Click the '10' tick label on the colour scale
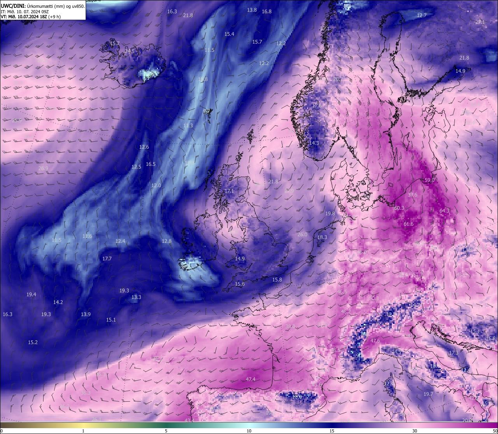 [x=249, y=431]
